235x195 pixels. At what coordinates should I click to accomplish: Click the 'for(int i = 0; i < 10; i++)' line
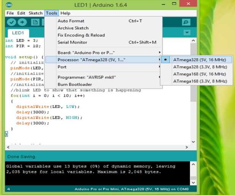[x=48, y=96]
